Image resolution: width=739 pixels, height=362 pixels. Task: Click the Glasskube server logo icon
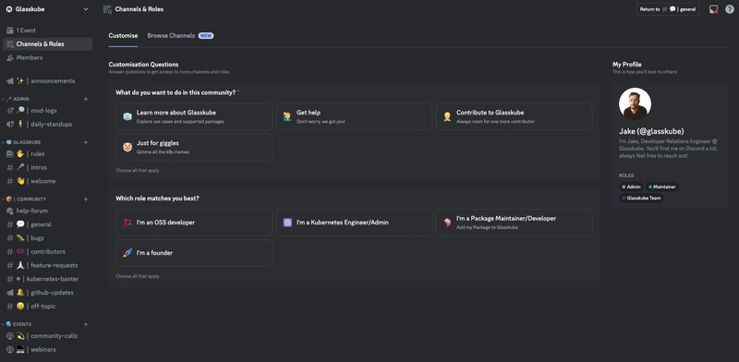point(9,9)
